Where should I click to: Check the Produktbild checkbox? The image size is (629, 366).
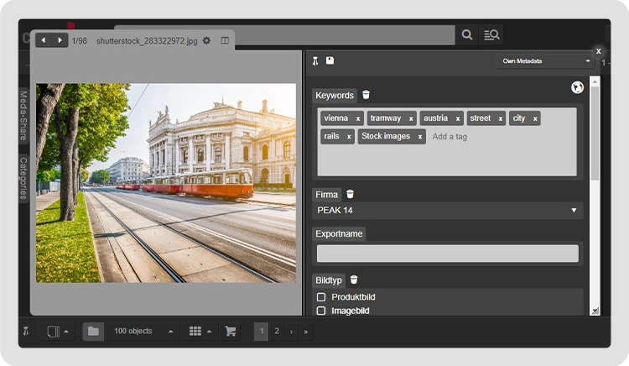321,297
